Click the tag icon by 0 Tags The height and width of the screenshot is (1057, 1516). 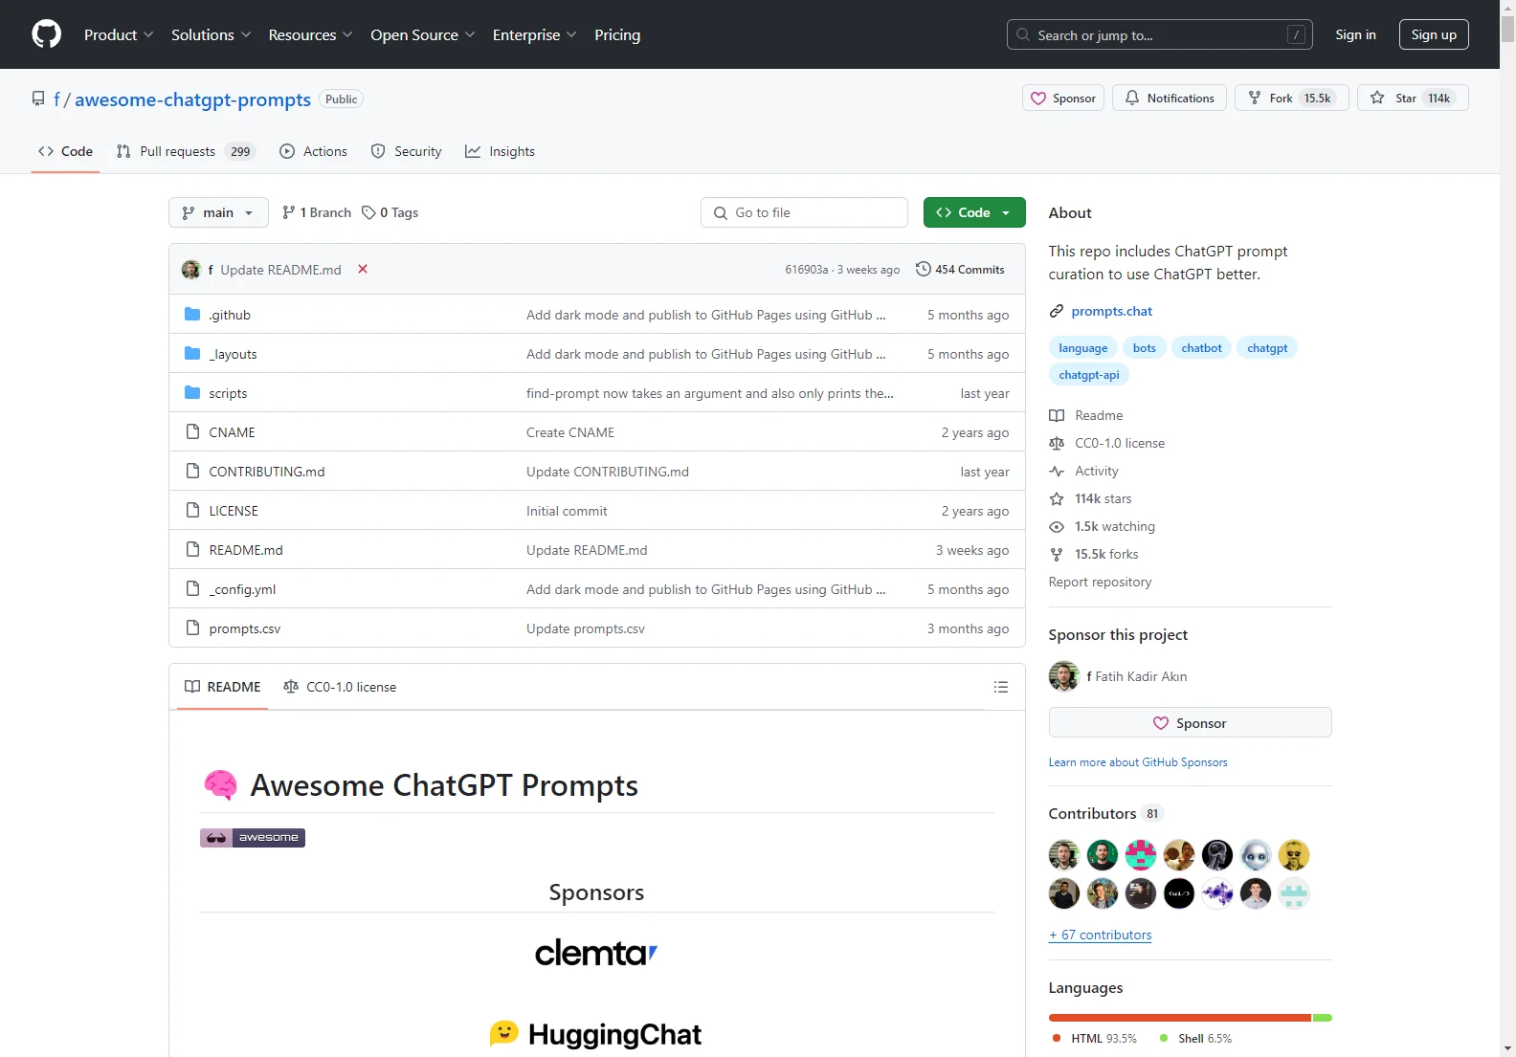click(368, 212)
